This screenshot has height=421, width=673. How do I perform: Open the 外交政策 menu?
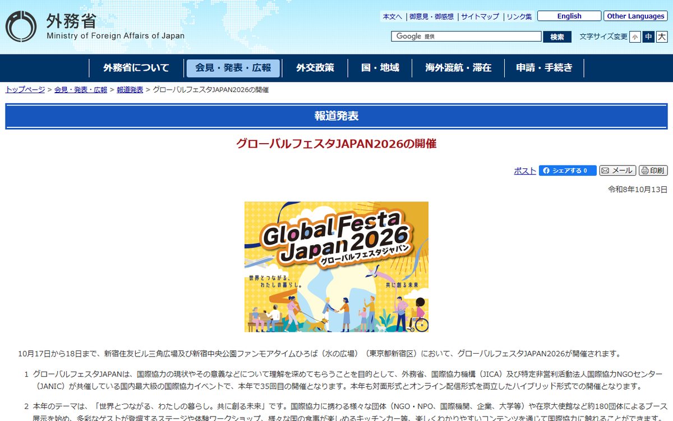point(315,68)
